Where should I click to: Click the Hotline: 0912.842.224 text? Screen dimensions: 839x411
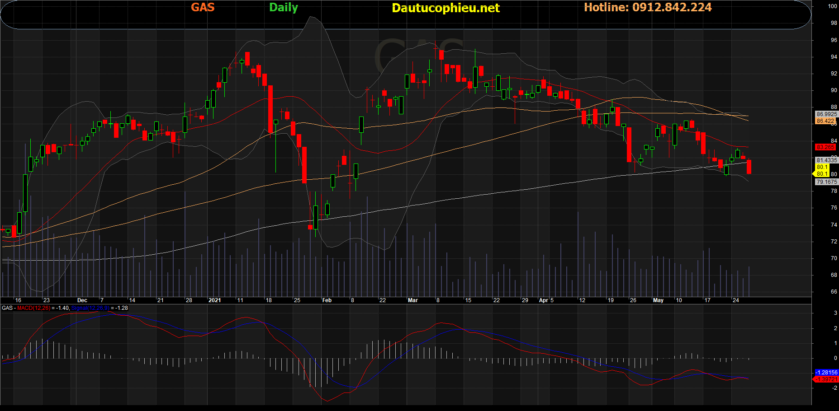648,7
